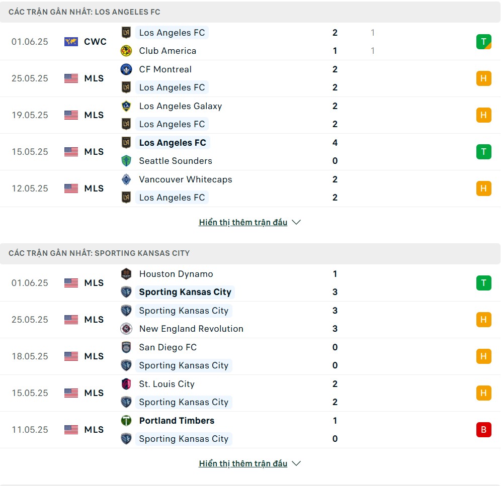Click the Houston Dynamo crest
Image resolution: width=501 pixels, height=486 pixels.
coord(126,274)
